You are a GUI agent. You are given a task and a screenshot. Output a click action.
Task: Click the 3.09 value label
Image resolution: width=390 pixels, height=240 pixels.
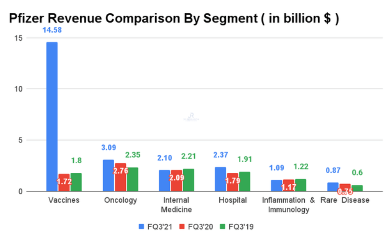[x=109, y=147]
